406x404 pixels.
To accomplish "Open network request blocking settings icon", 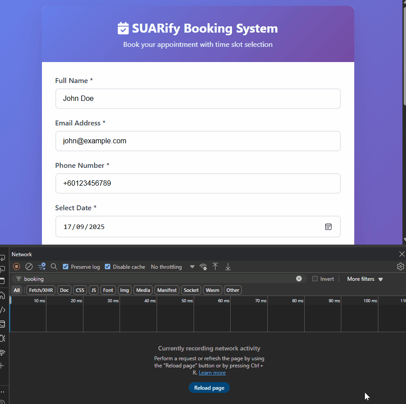I will [x=41, y=267].
